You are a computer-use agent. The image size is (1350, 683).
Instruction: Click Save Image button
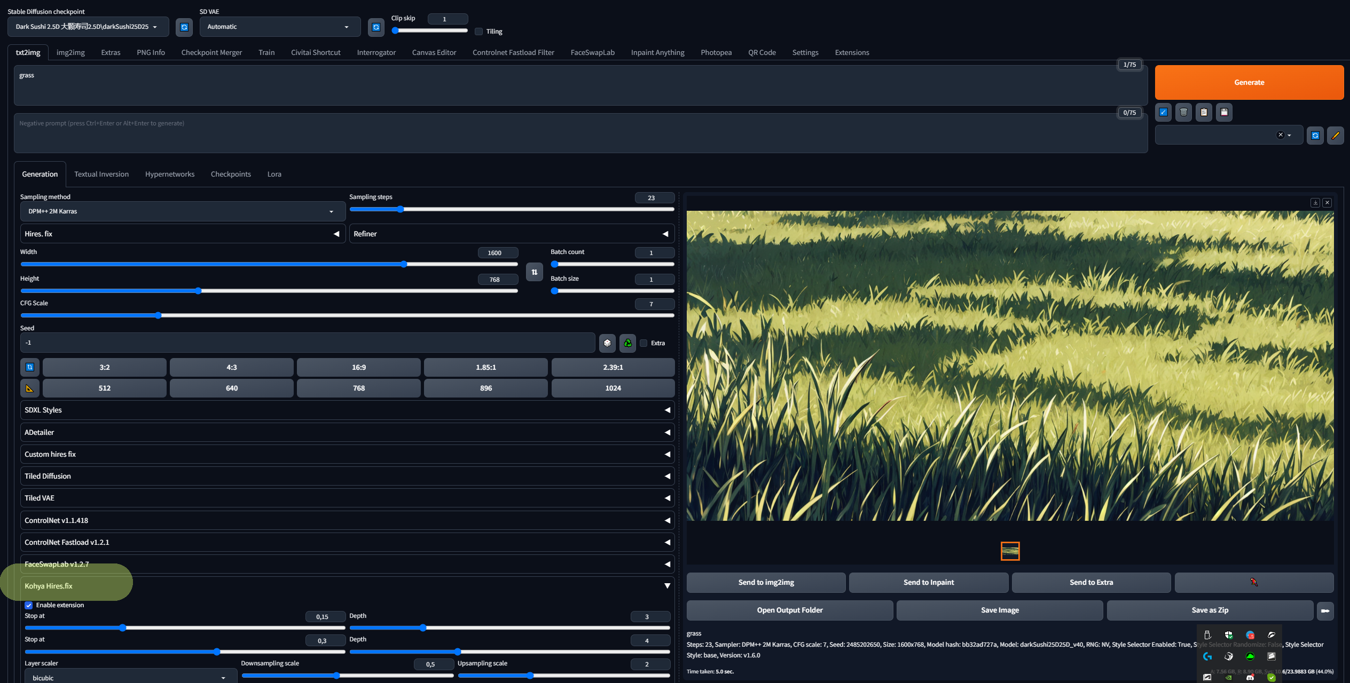pos(1000,610)
